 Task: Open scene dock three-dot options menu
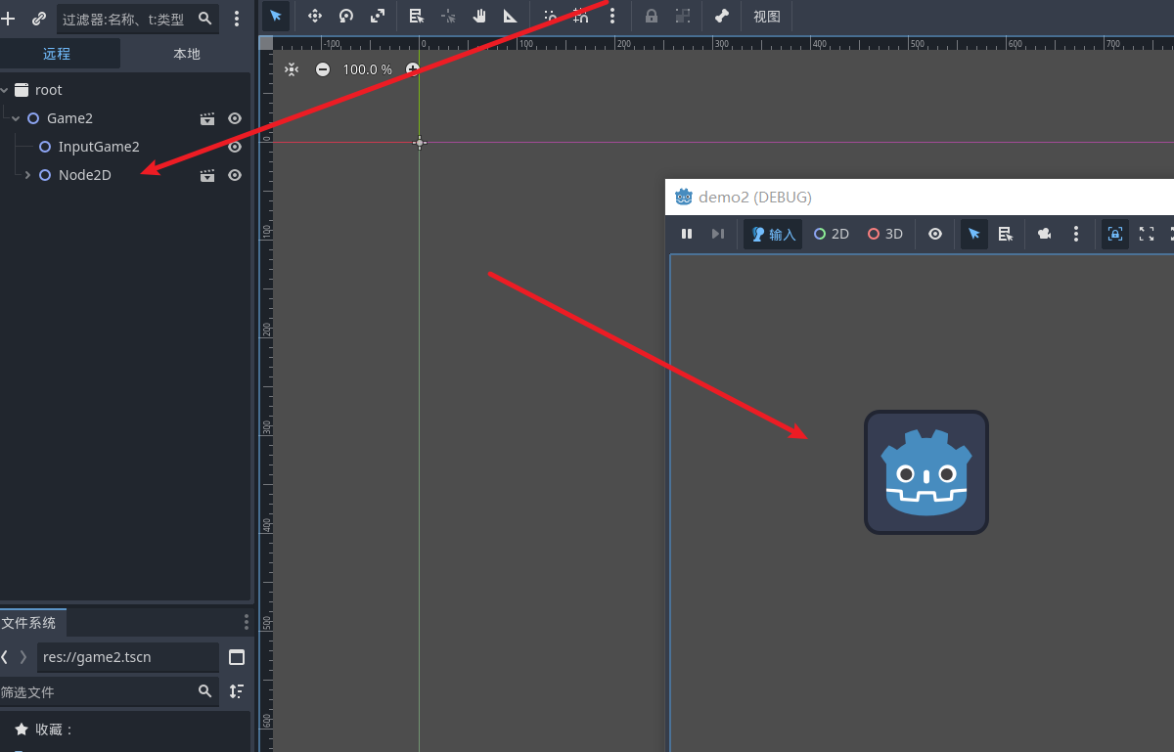[x=237, y=18]
